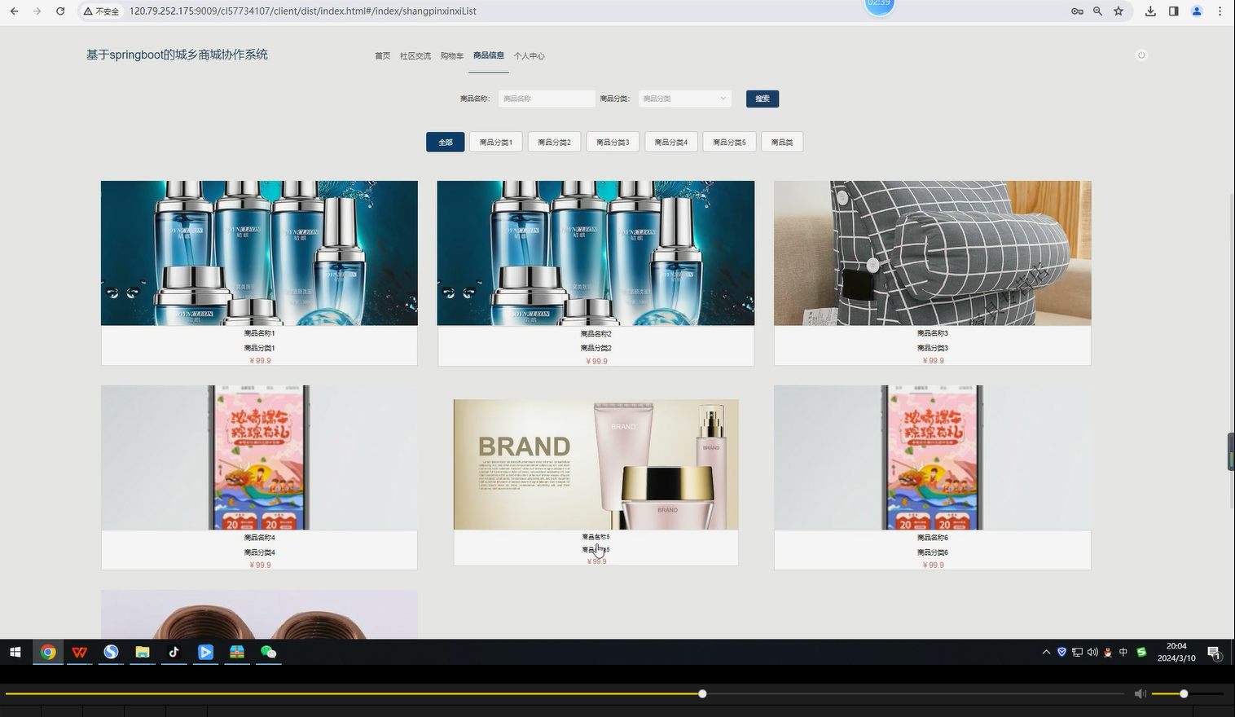The width and height of the screenshot is (1235, 717).
Task: Open File Explorer from the taskbar
Action: point(143,652)
